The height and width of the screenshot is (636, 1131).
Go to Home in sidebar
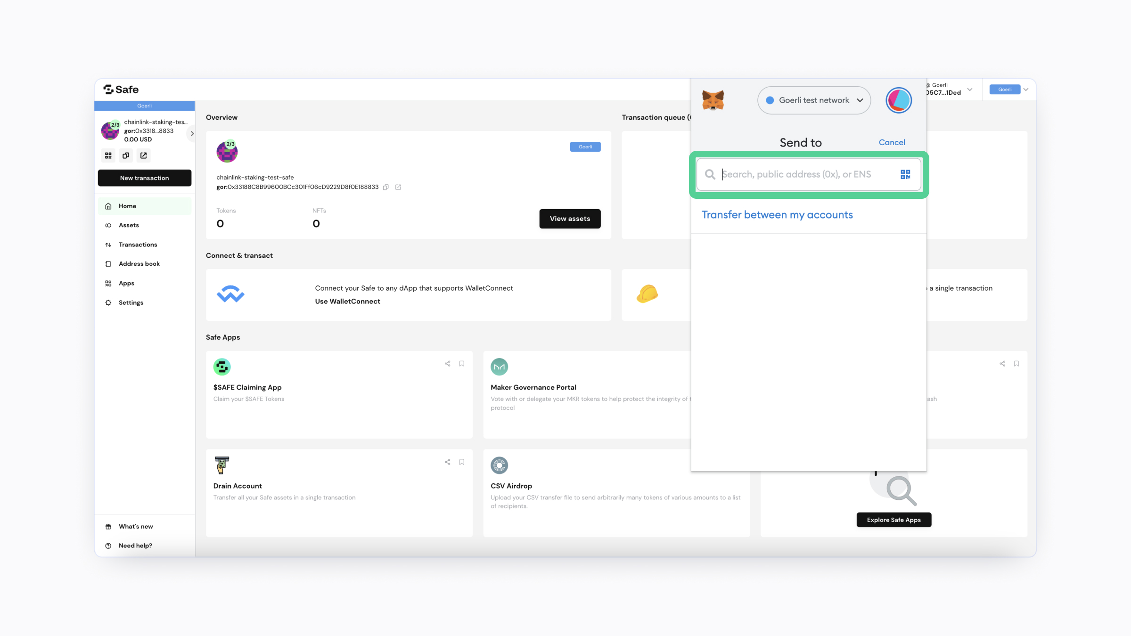[x=145, y=206]
